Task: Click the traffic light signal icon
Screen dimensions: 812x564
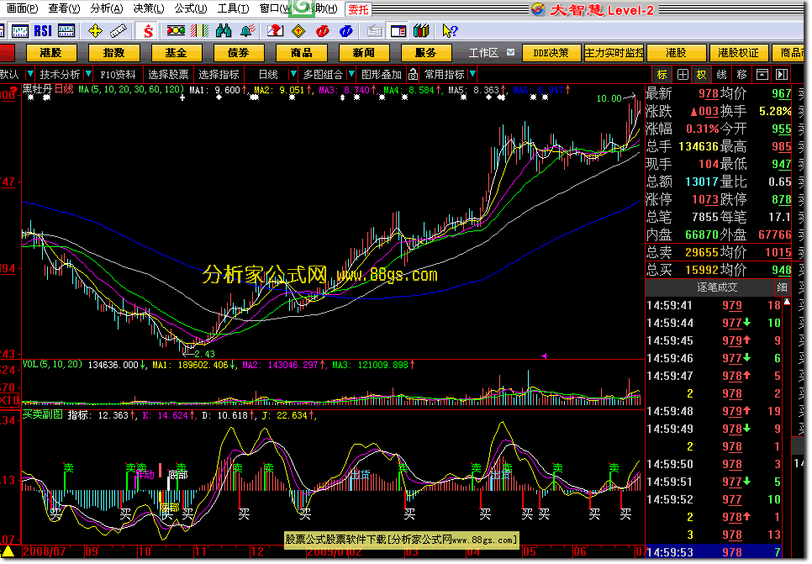Action: coord(176,31)
